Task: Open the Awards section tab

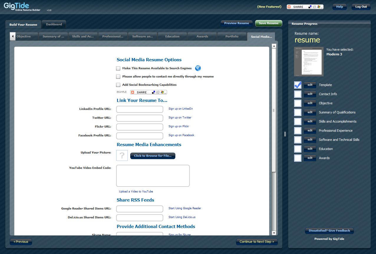Action: click(202, 37)
